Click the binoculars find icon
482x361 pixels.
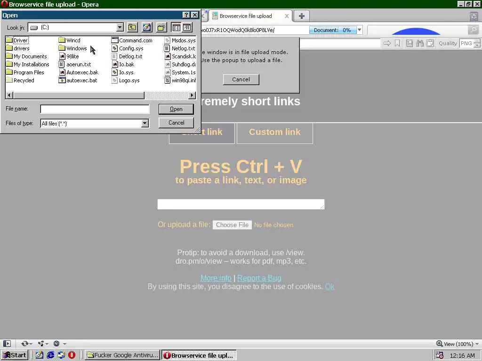click(419, 43)
